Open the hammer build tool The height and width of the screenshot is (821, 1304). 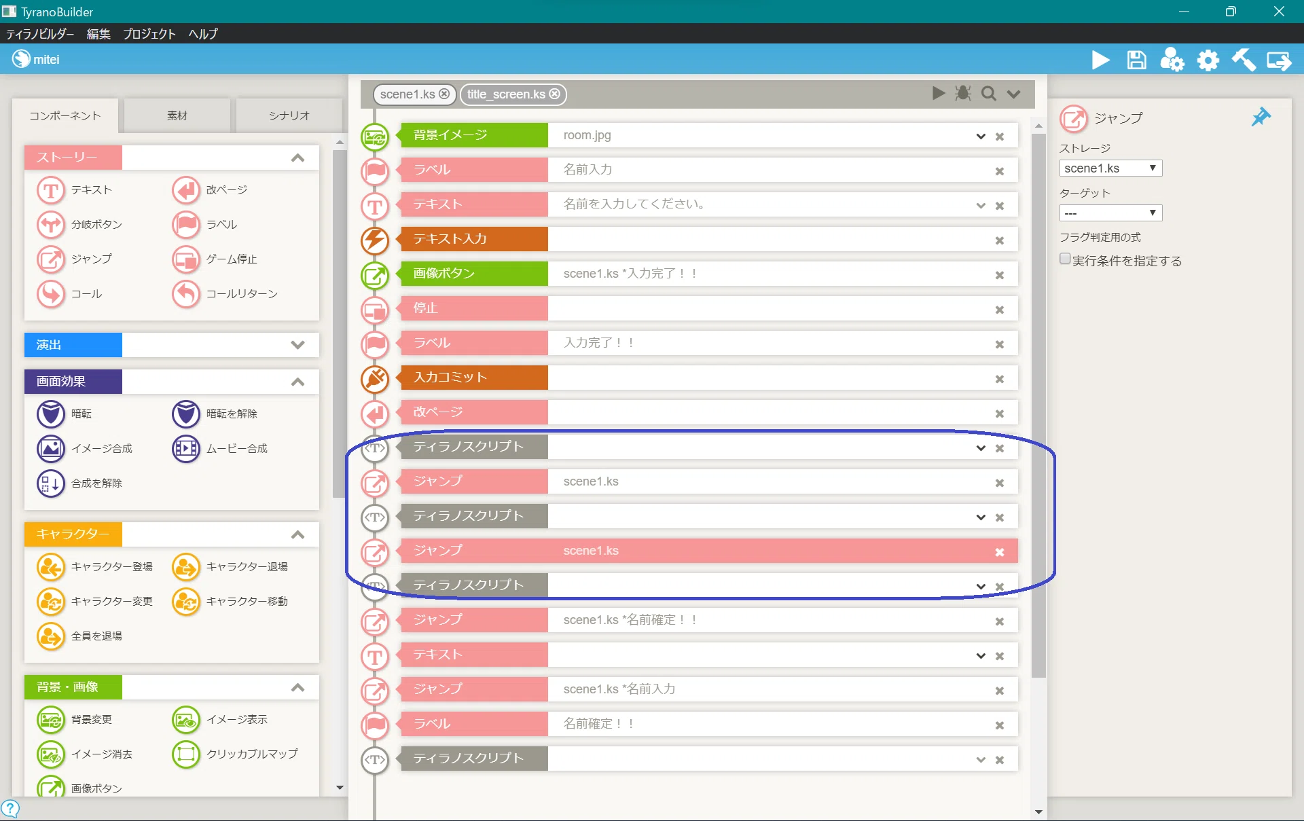point(1244,60)
